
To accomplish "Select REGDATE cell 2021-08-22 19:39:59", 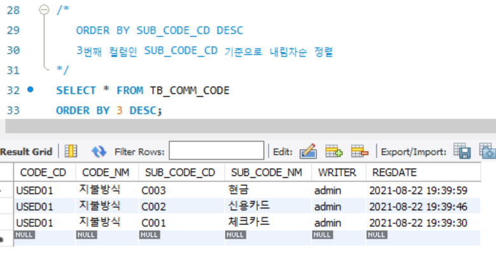I will tap(423, 190).
